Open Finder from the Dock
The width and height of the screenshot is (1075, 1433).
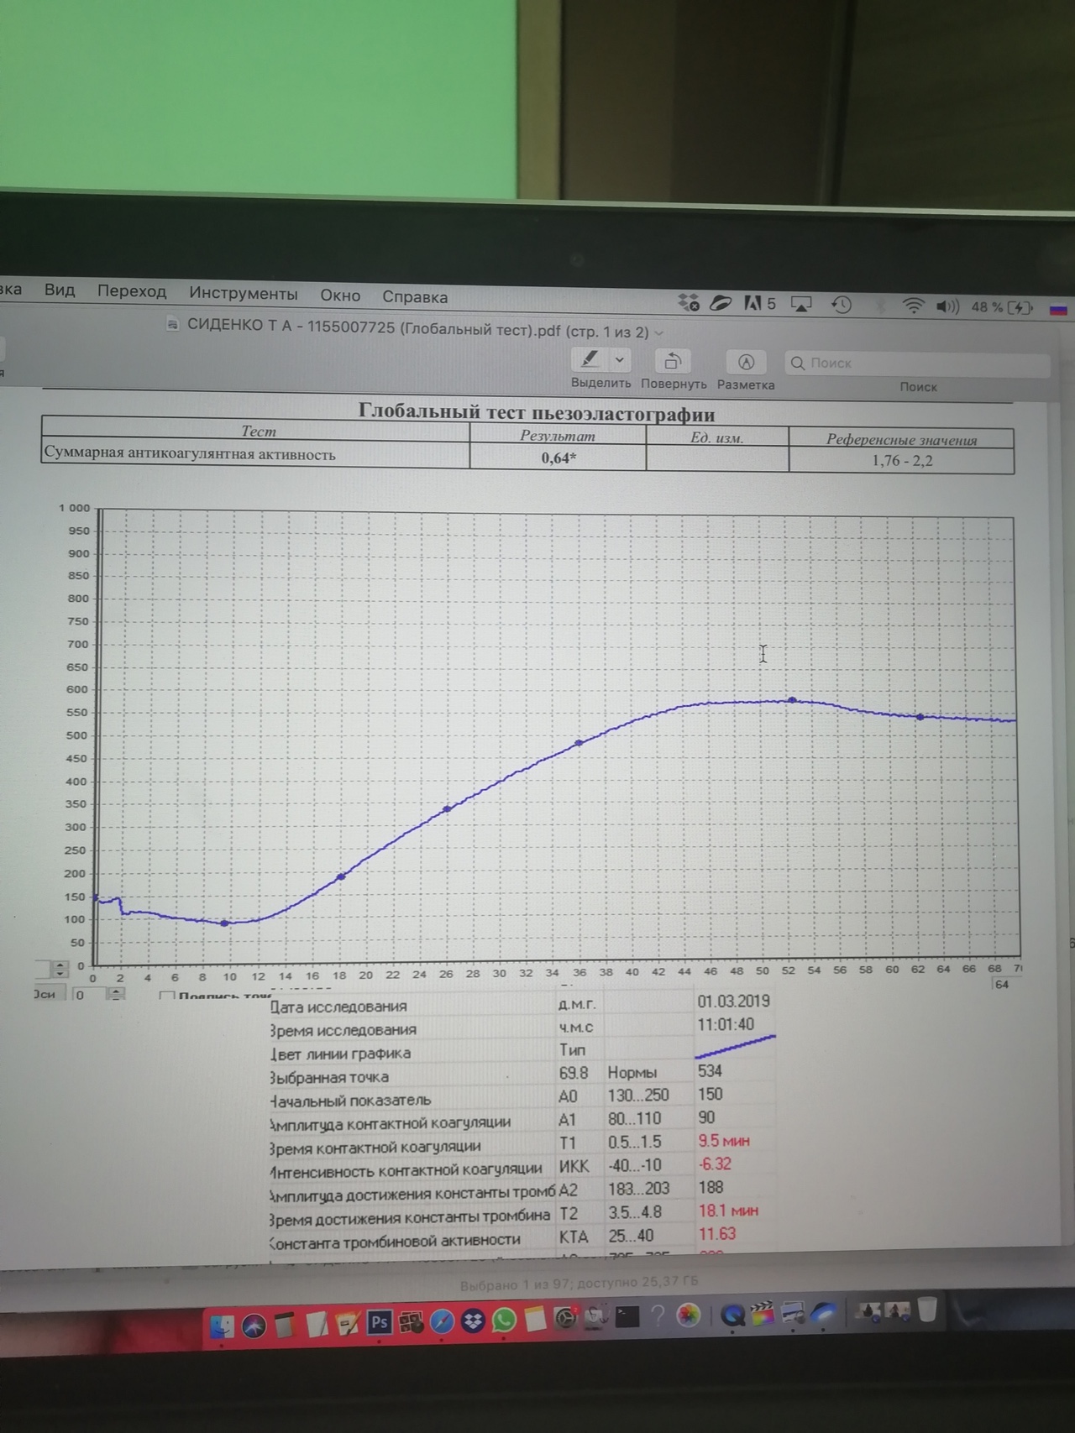[x=223, y=1326]
